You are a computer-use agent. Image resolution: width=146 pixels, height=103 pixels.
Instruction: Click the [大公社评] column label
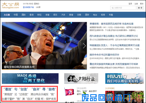click(81, 88)
